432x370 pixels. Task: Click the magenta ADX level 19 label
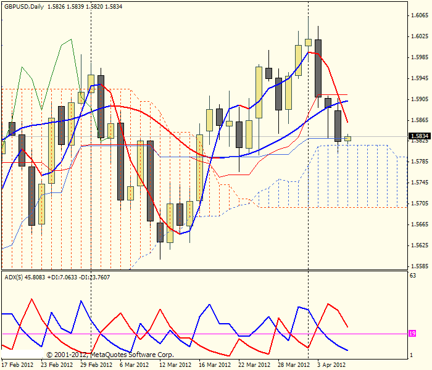(x=412, y=334)
